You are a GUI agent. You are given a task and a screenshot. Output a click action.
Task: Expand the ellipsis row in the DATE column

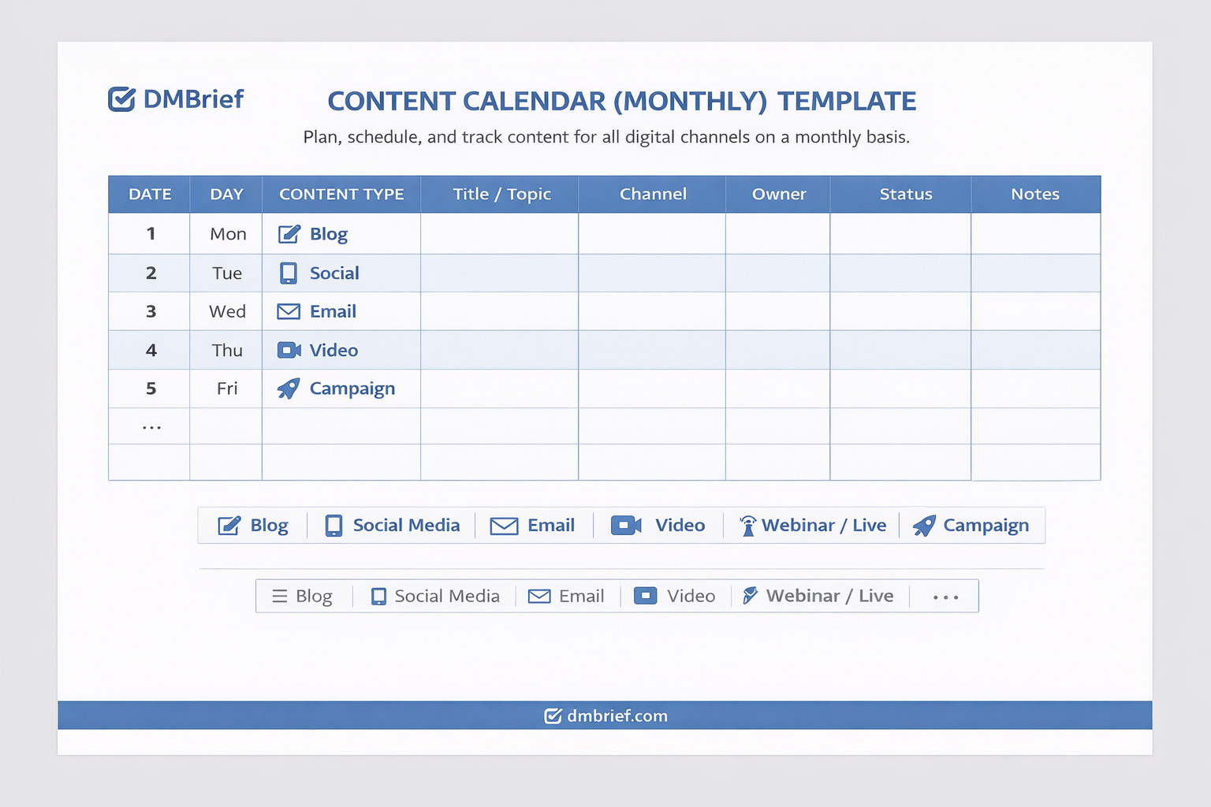(151, 427)
